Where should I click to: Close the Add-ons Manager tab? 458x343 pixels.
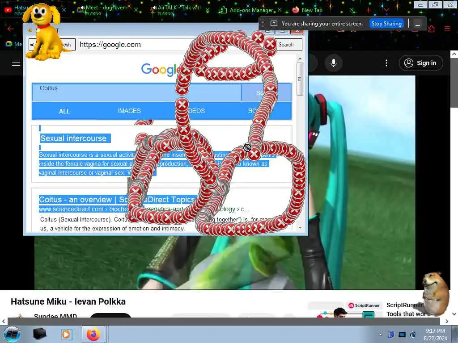pyautogui.click(x=280, y=10)
